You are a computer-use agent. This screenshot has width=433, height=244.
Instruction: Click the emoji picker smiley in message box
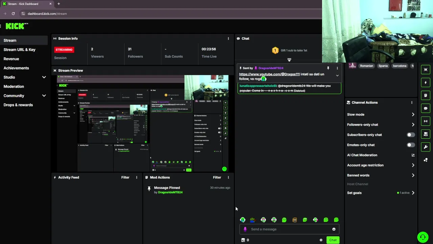(x=334, y=229)
